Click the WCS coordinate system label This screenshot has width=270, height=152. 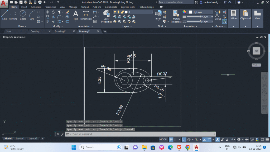256,65
